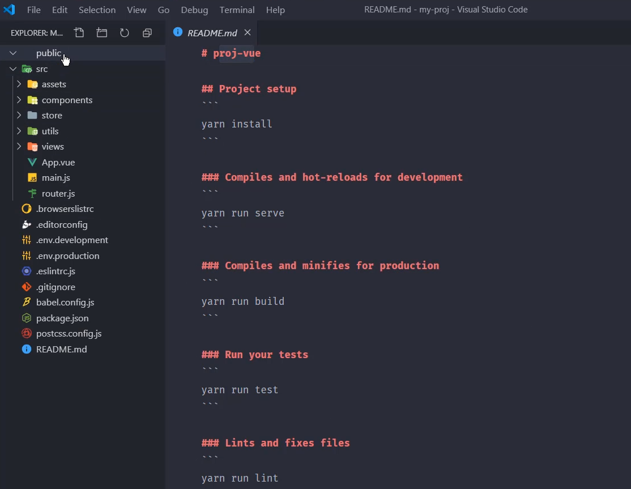This screenshot has height=489, width=631.
Task: Click the store folder icon
Action: click(x=33, y=115)
